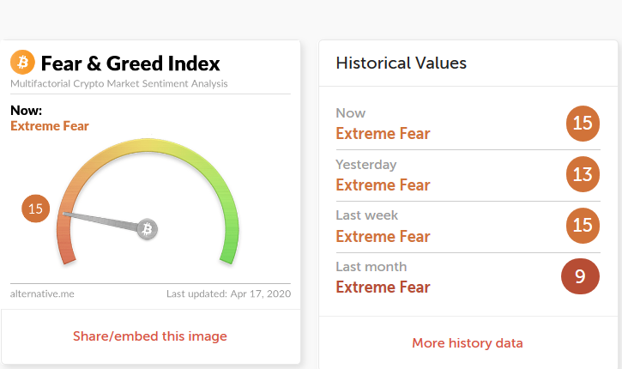Click the Last month value 9 badge
The height and width of the screenshot is (369, 622).
580,276
